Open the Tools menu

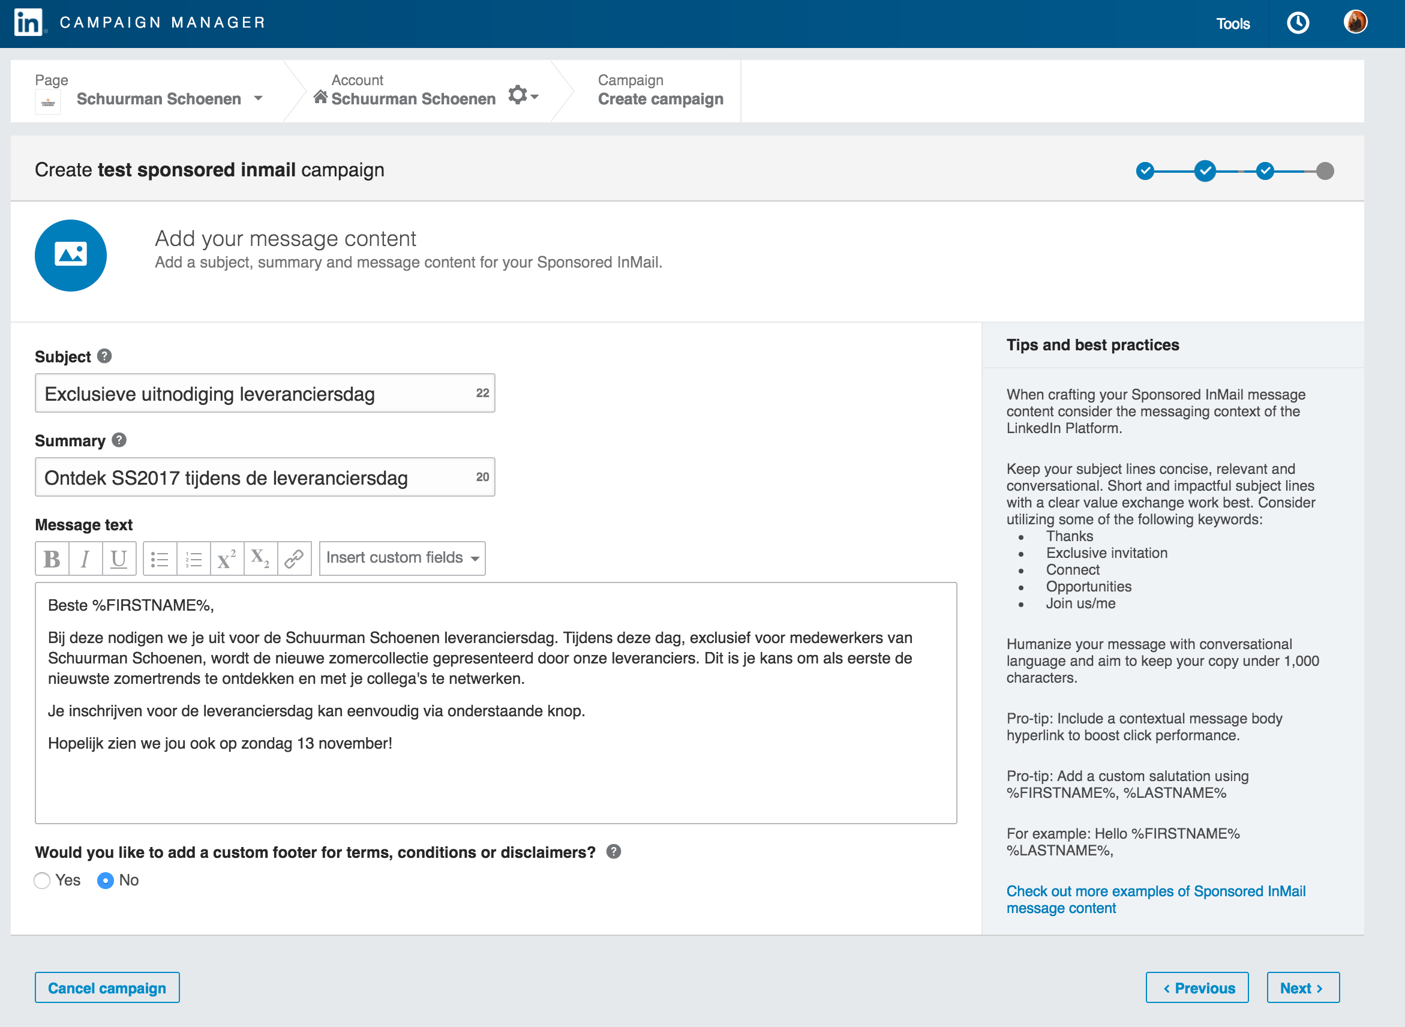(1232, 23)
